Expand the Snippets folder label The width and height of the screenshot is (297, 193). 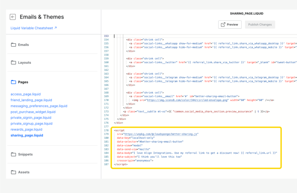click(25, 154)
